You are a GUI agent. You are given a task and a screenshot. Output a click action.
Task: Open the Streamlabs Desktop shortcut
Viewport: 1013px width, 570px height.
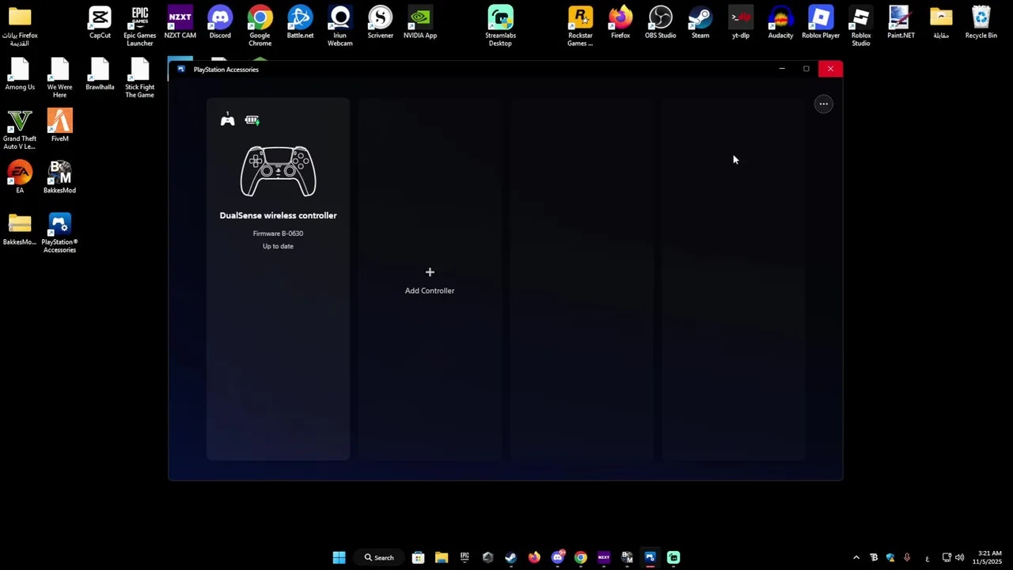[500, 26]
